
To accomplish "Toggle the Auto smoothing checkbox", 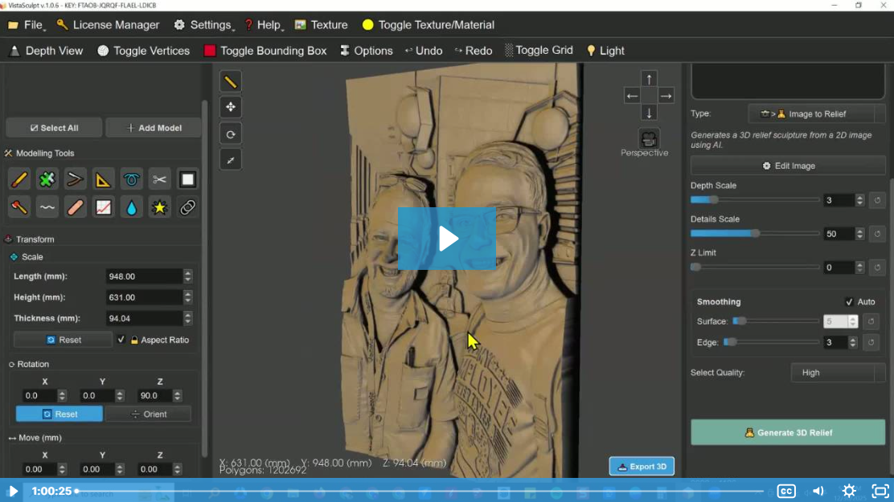I will coord(849,302).
